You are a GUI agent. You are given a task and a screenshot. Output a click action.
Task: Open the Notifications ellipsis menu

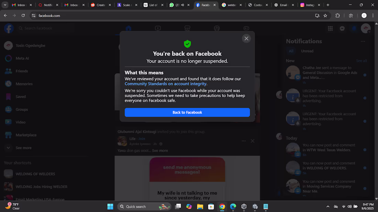point(363,41)
